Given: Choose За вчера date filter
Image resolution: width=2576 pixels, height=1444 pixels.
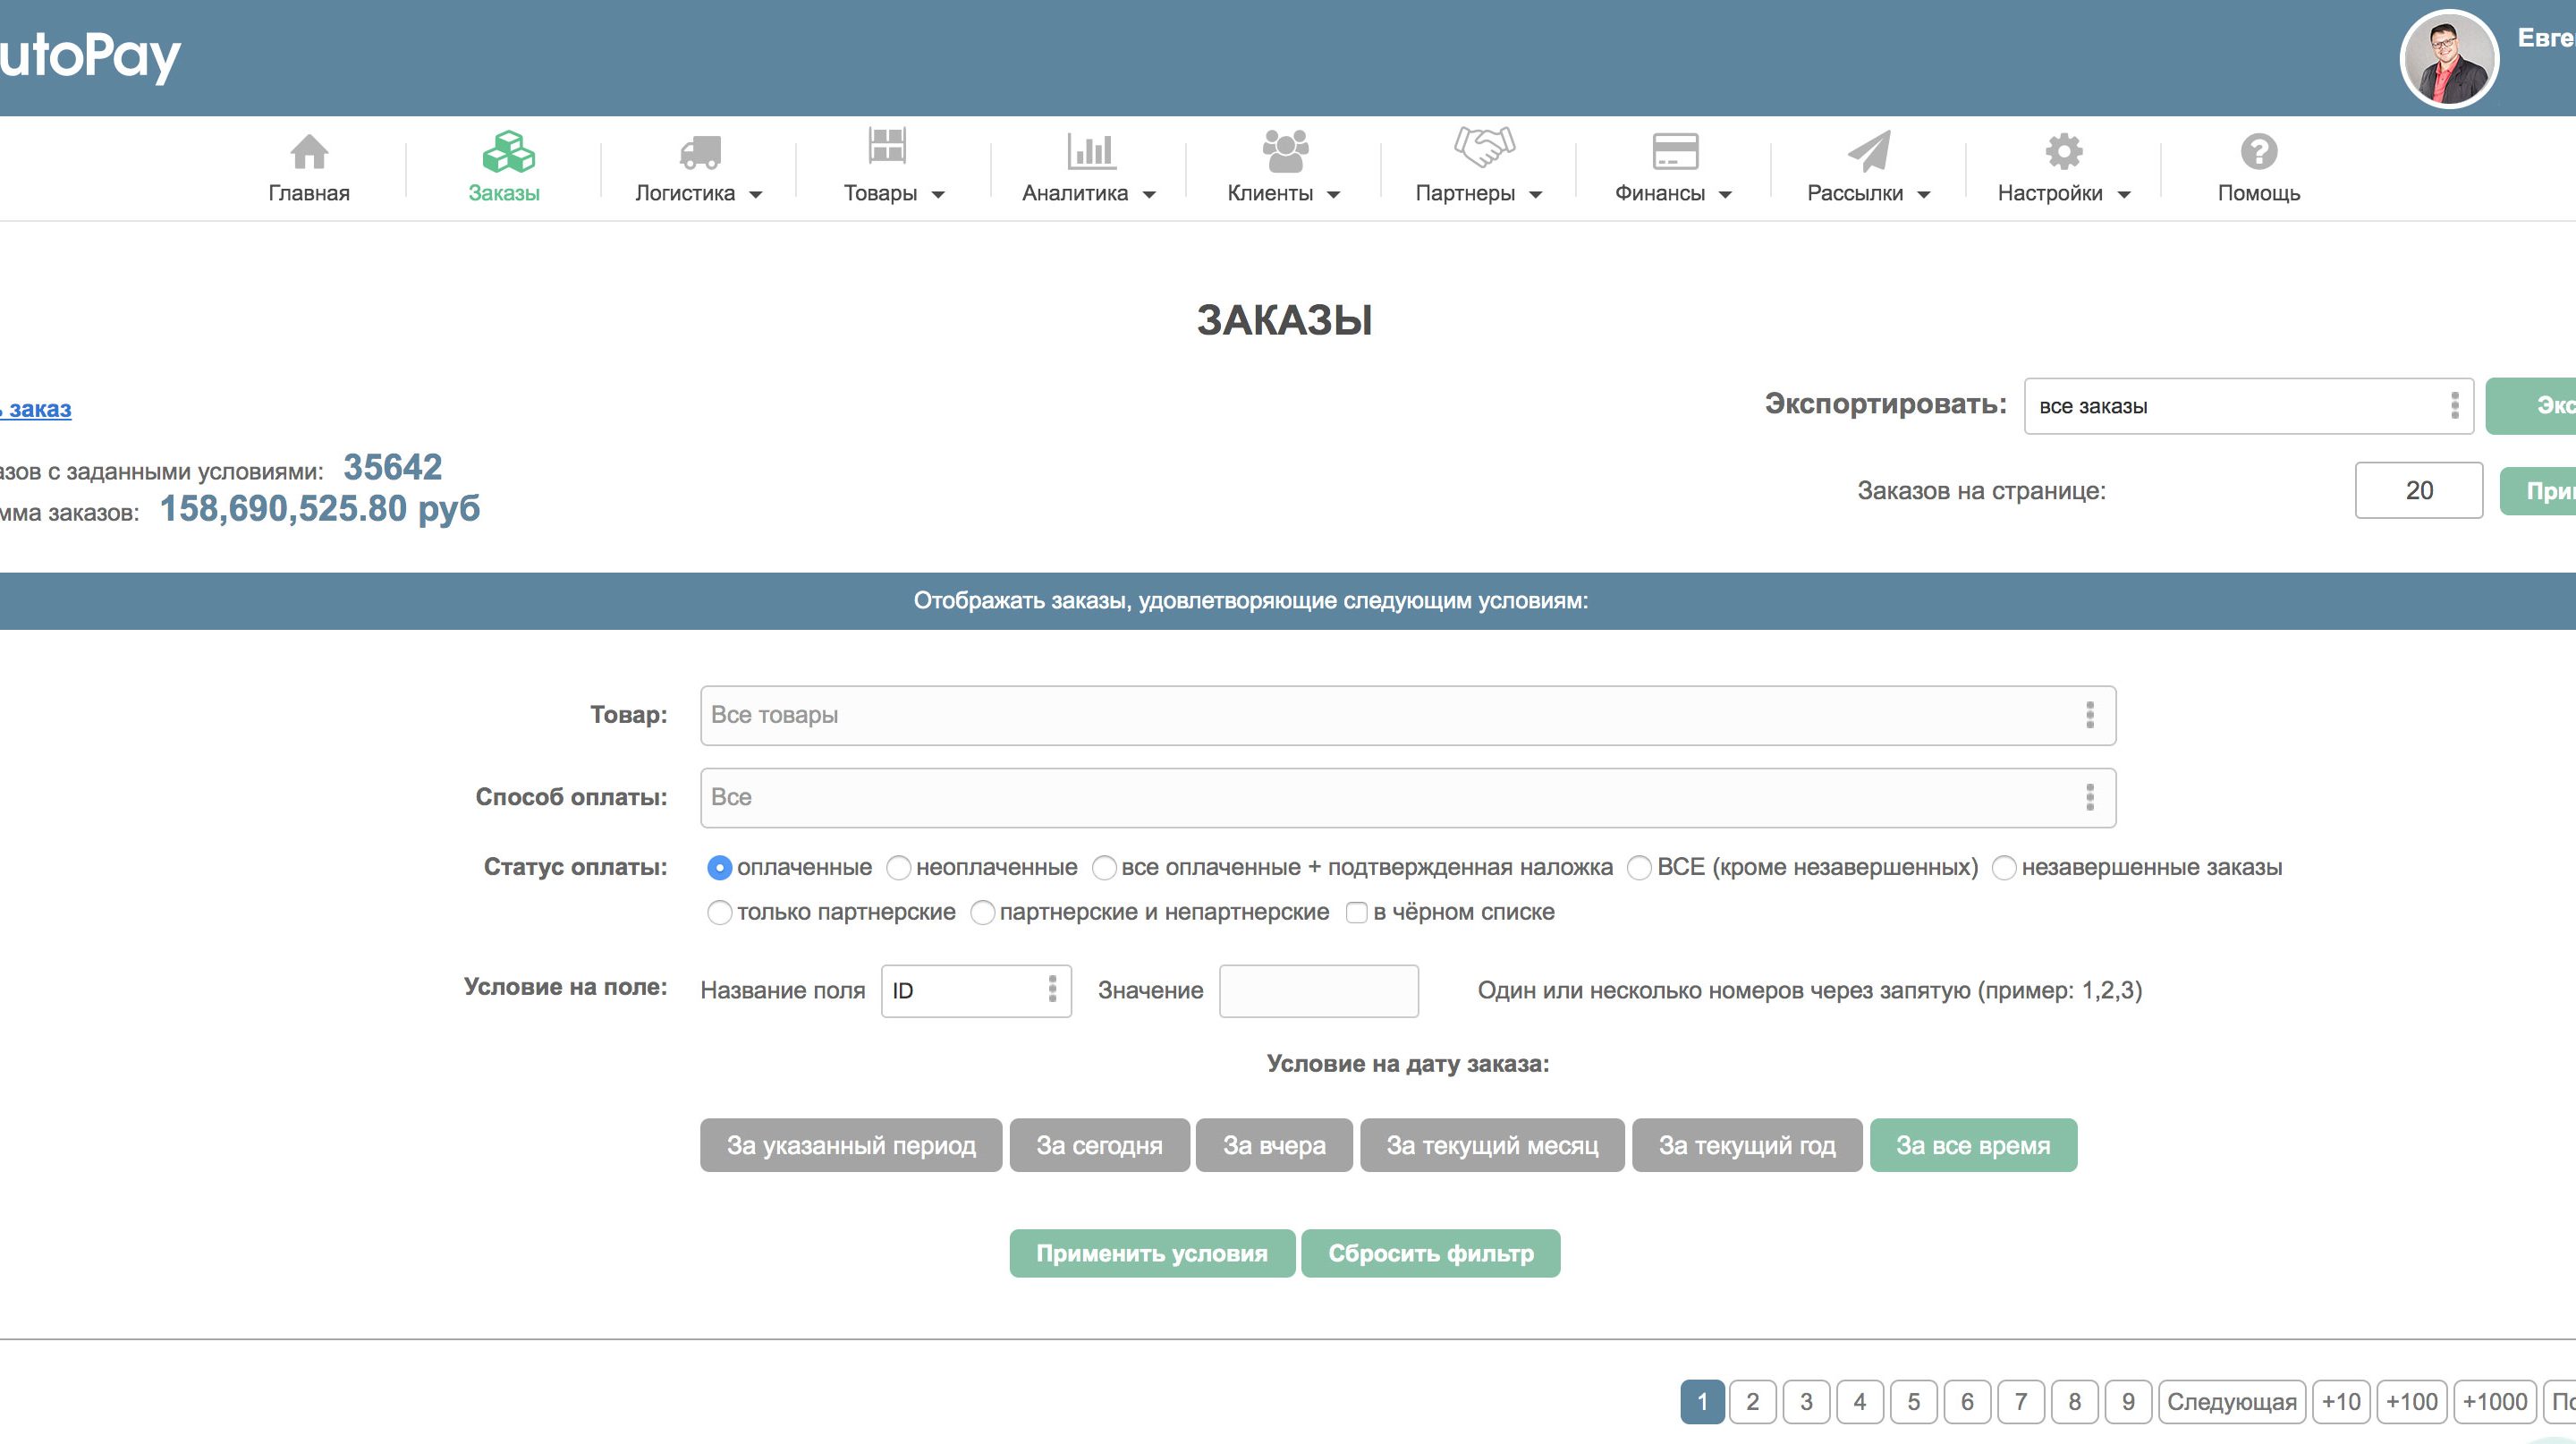Looking at the screenshot, I should pyautogui.click(x=1274, y=1145).
